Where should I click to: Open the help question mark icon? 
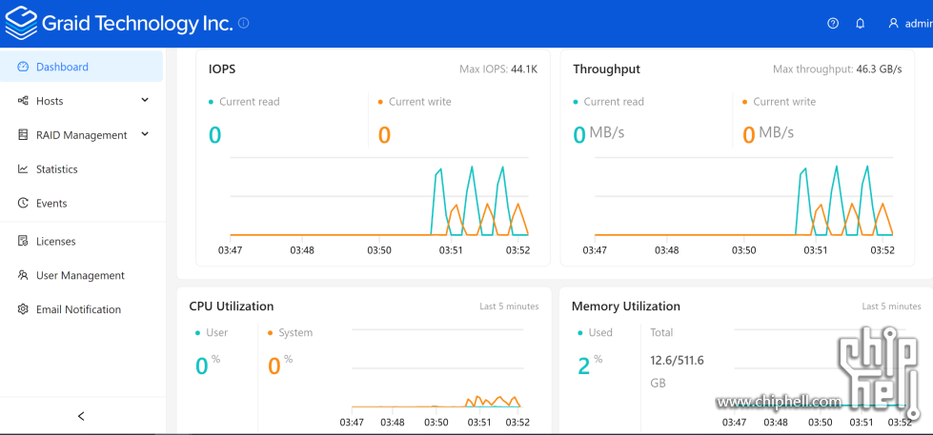coord(833,24)
